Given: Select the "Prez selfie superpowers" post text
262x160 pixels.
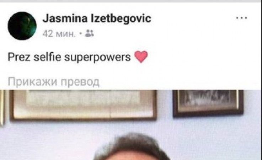Looking at the screenshot, I should (69, 57).
